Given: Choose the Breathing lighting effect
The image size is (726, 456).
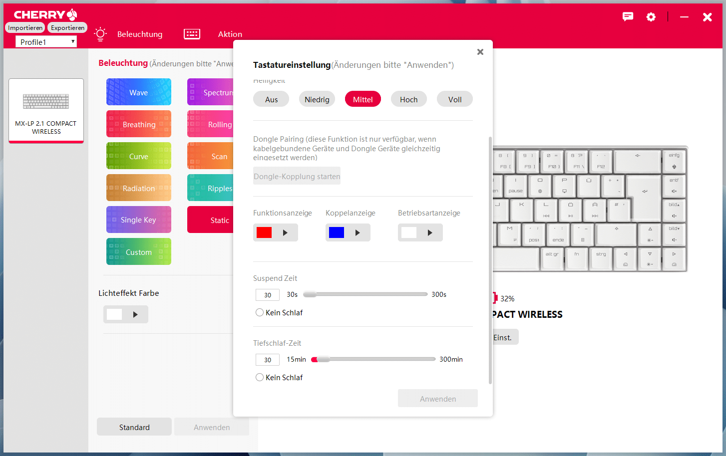Looking at the screenshot, I should coord(139,124).
